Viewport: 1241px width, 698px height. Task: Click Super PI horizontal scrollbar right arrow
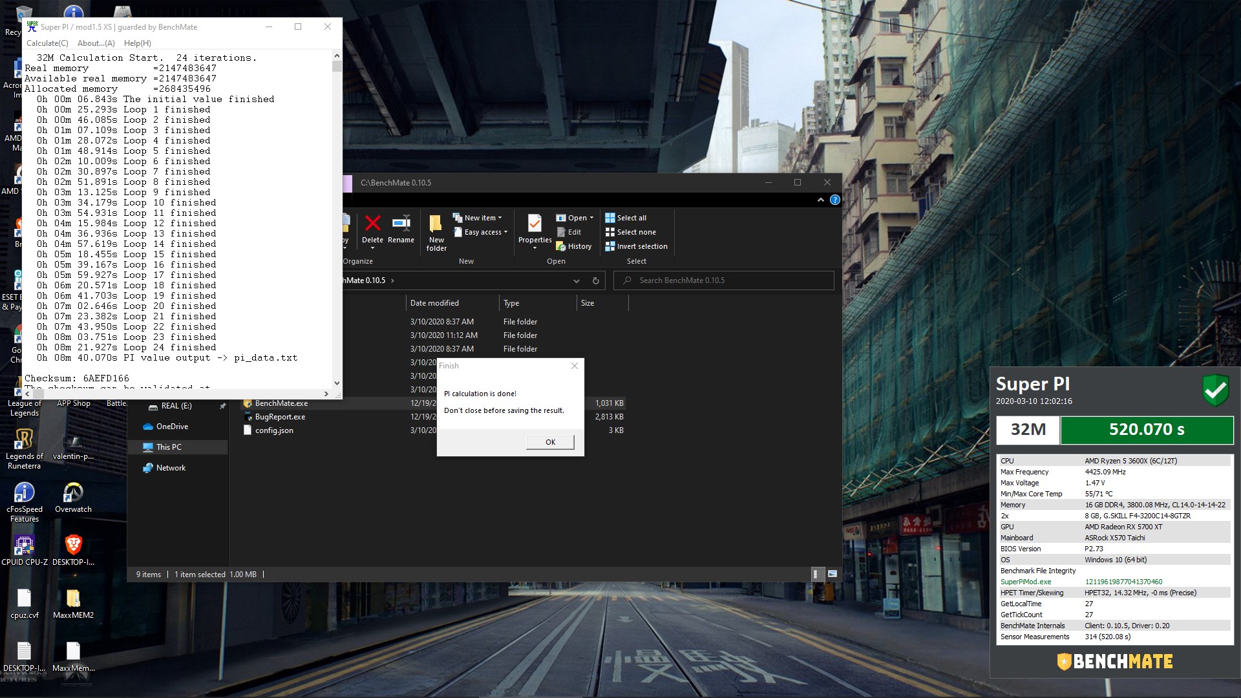[326, 394]
